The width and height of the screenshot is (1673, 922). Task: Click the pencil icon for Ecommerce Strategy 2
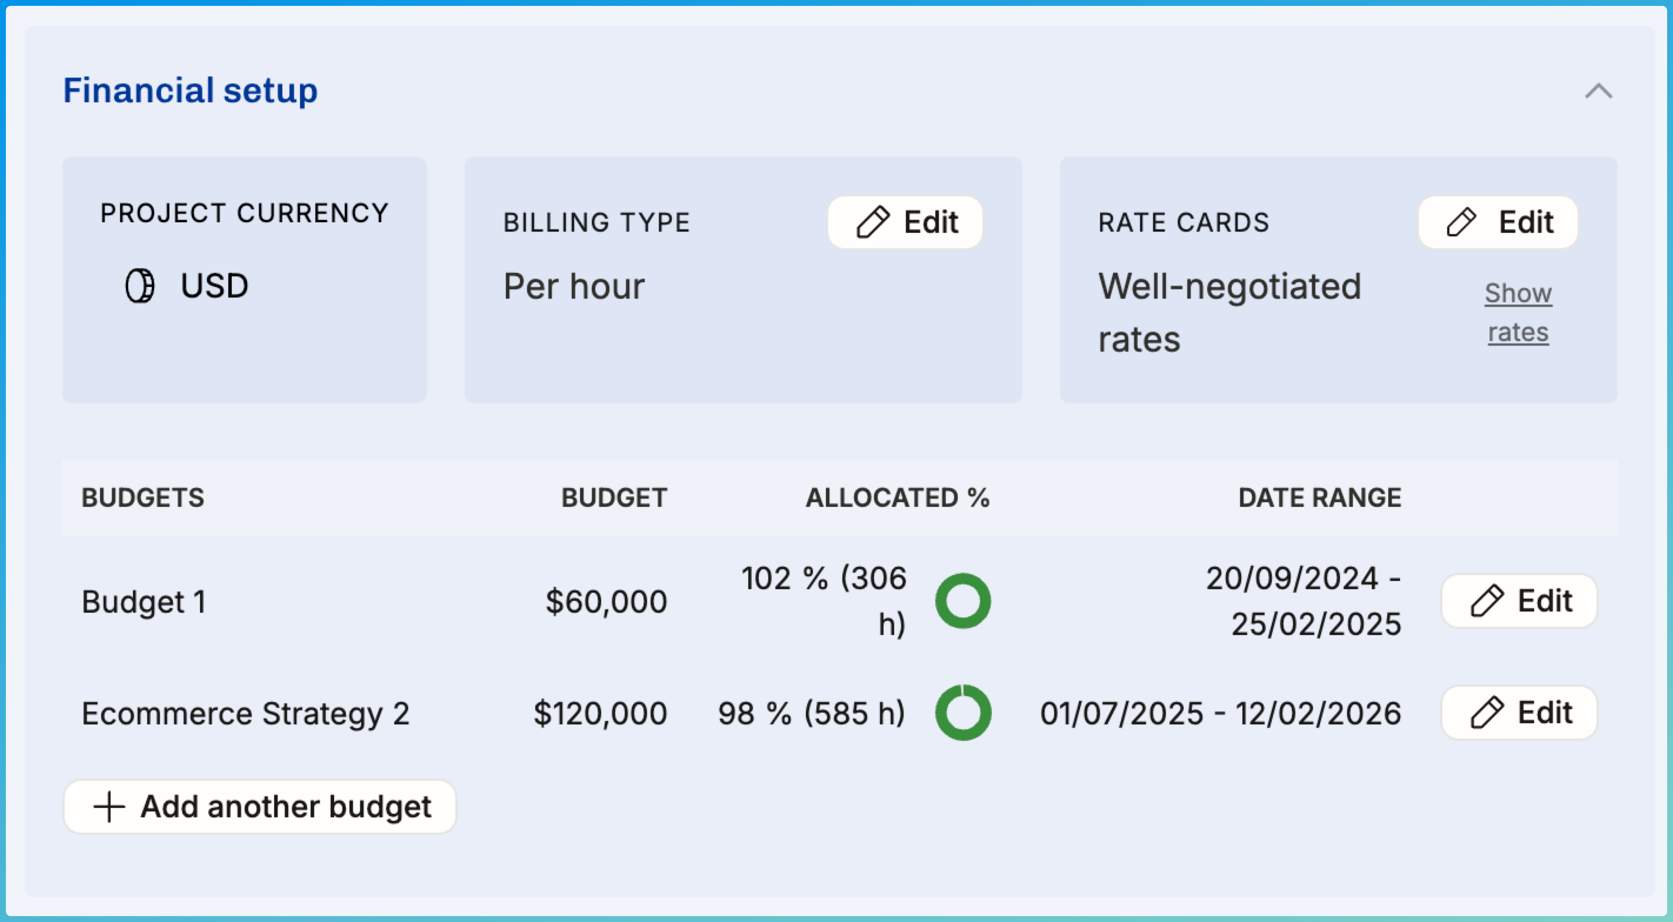click(1487, 713)
